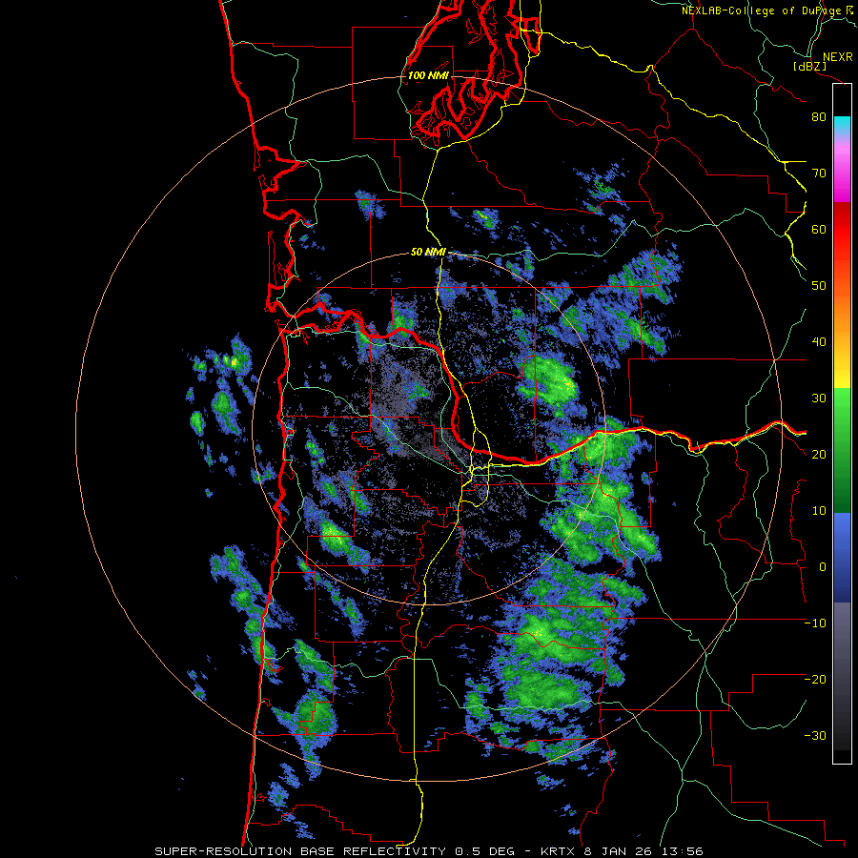Viewport: 858px width, 858px height.
Task: Click the -10 dBZ scale value
Action: pyautogui.click(x=815, y=623)
